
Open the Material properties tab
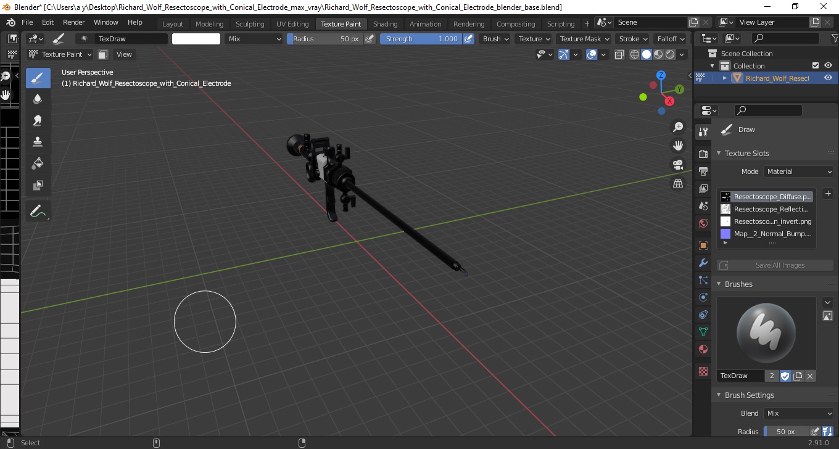[703, 349]
